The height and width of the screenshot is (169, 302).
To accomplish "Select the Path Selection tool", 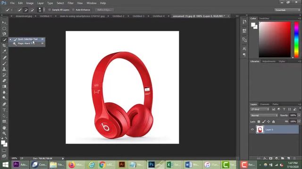I will (x=4, y=116).
